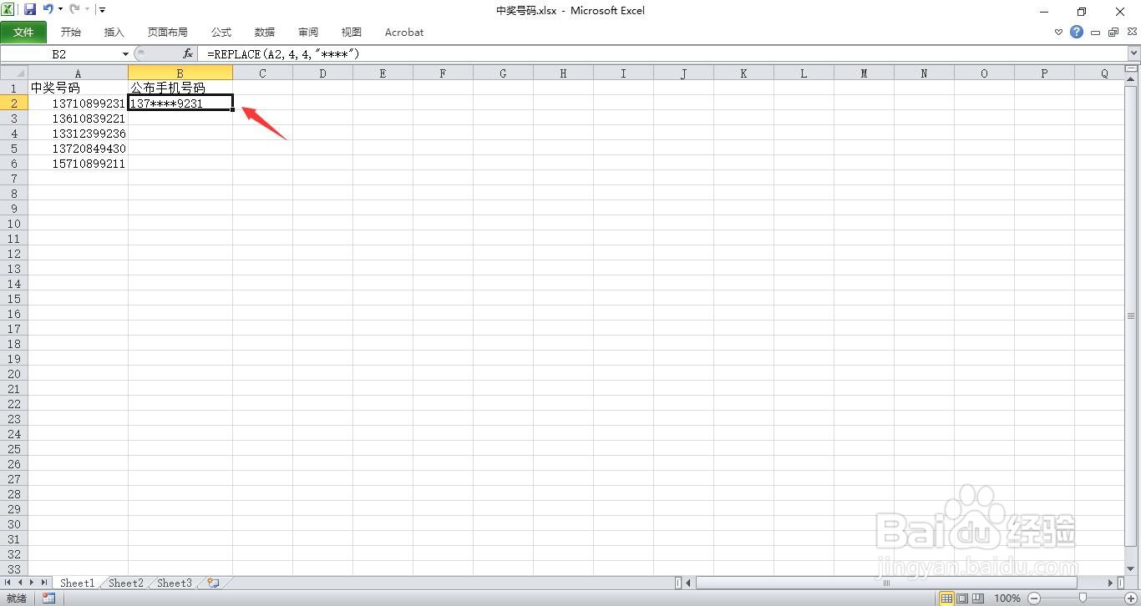Expand the formula bar with right-end arrow

tap(1133, 53)
